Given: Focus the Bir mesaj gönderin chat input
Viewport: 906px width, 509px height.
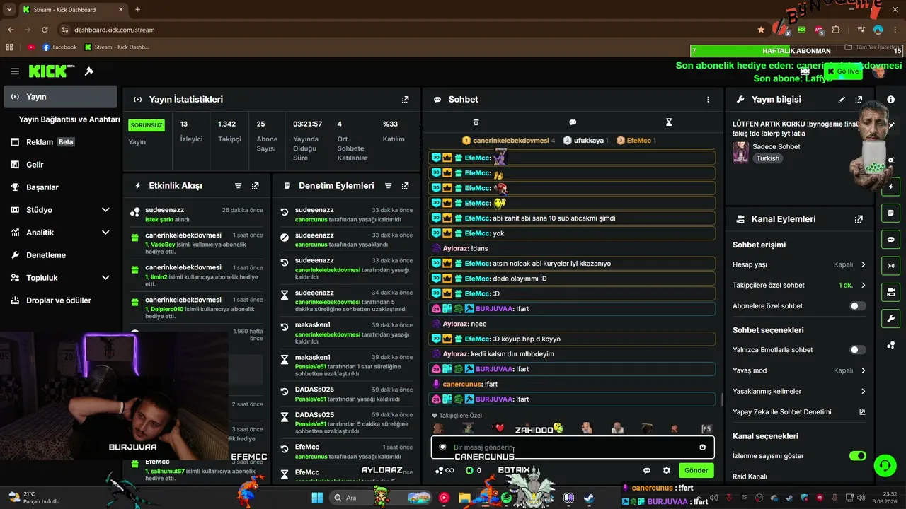Looking at the screenshot, I should point(573,447).
